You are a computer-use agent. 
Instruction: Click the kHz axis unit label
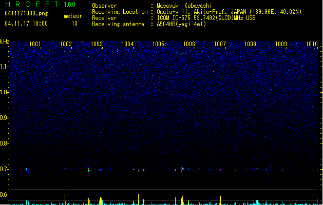5,42
